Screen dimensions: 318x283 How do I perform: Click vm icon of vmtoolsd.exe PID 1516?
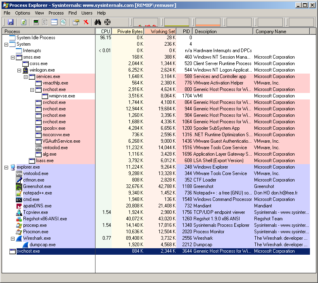tap(38, 148)
